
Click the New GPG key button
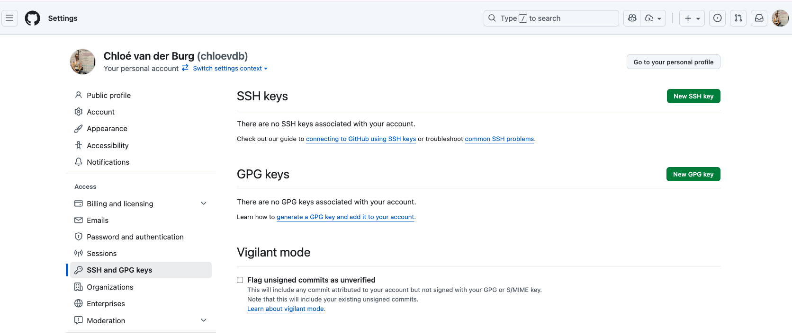pyautogui.click(x=693, y=174)
